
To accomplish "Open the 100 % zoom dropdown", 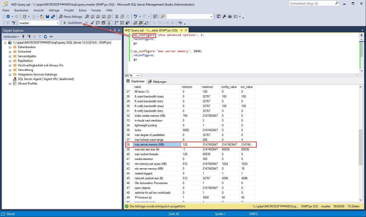I will pyautogui.click(x=137, y=75).
